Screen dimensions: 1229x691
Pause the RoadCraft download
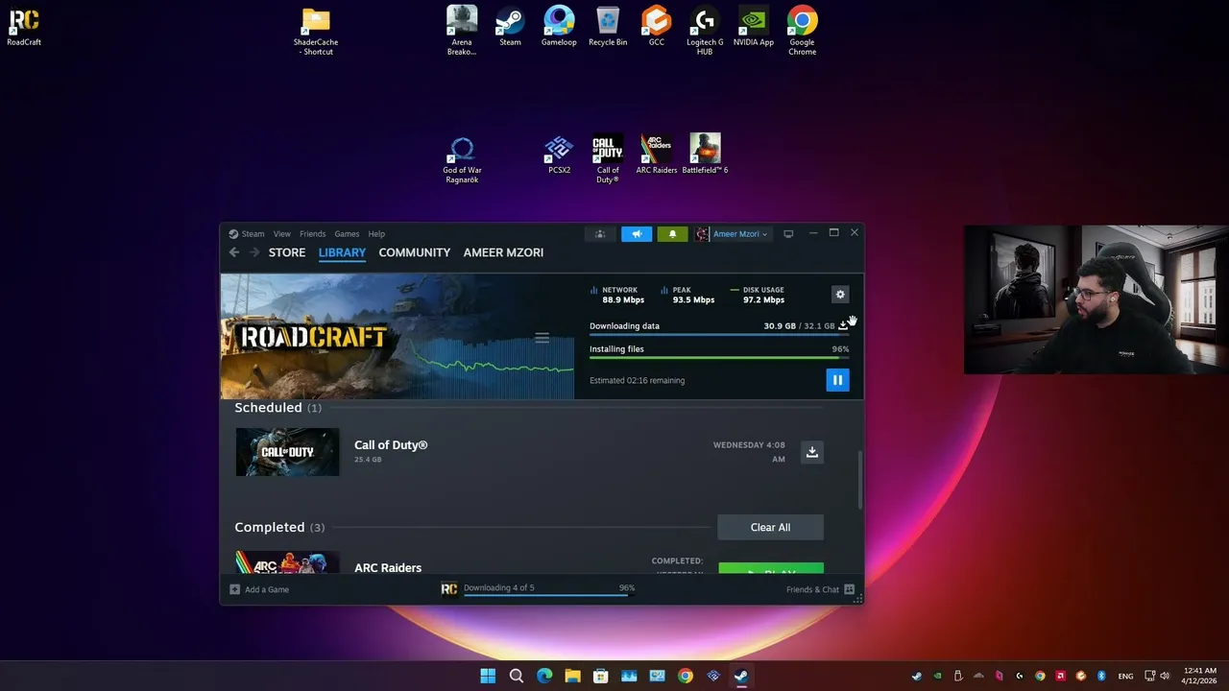pyautogui.click(x=837, y=380)
